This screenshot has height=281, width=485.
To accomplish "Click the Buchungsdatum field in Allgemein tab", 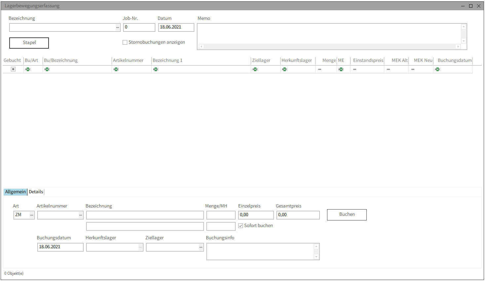I will tap(60, 247).
